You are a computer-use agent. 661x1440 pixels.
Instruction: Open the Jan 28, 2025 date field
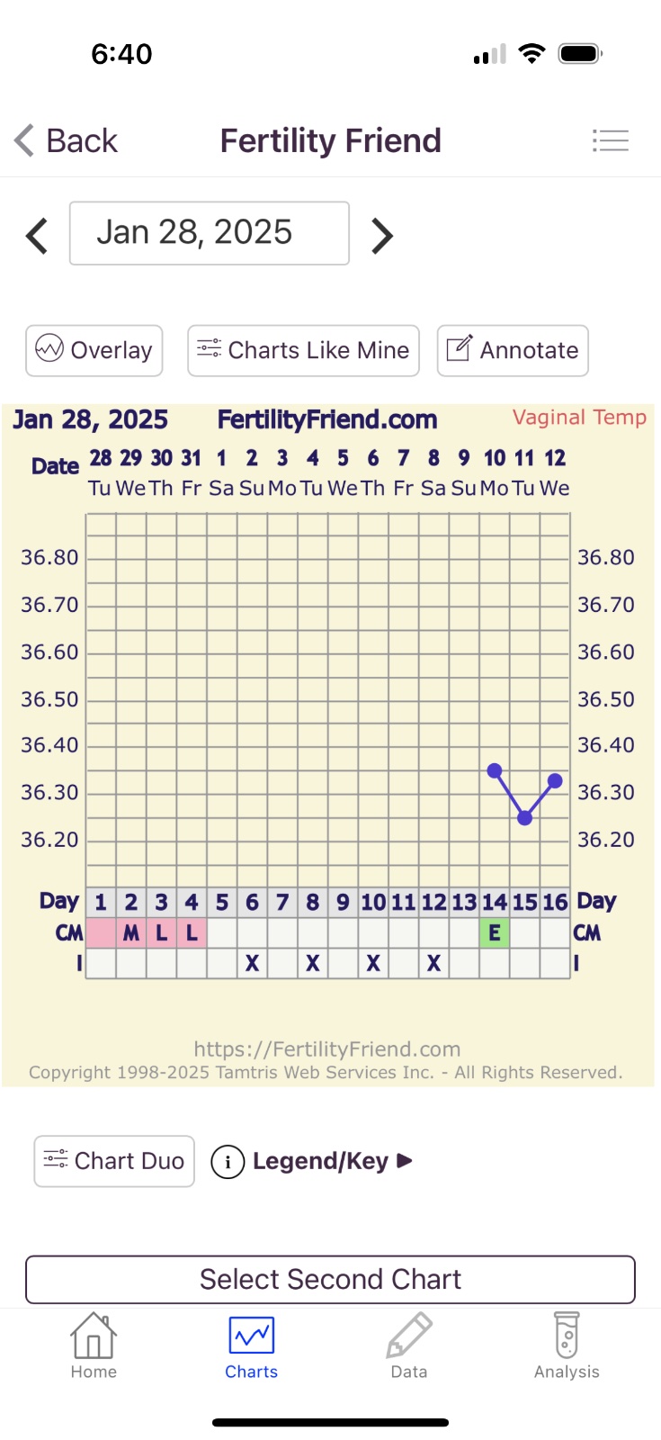click(209, 233)
